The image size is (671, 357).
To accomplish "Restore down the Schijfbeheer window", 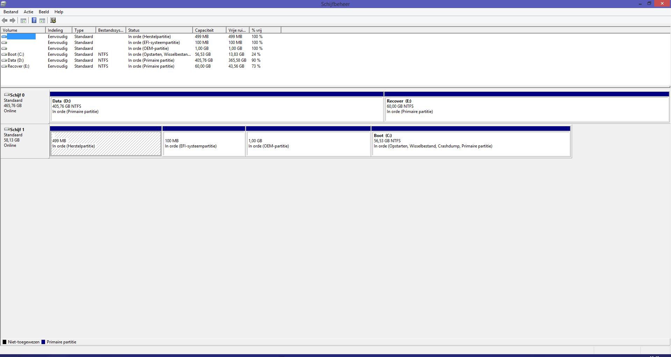I will 649,4.
